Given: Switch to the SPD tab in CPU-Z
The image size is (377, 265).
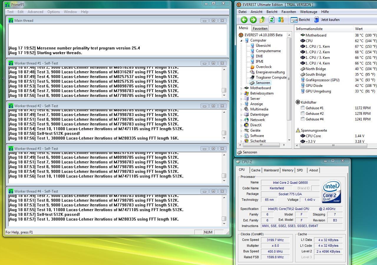Looking at the screenshot, I should point(300,170).
